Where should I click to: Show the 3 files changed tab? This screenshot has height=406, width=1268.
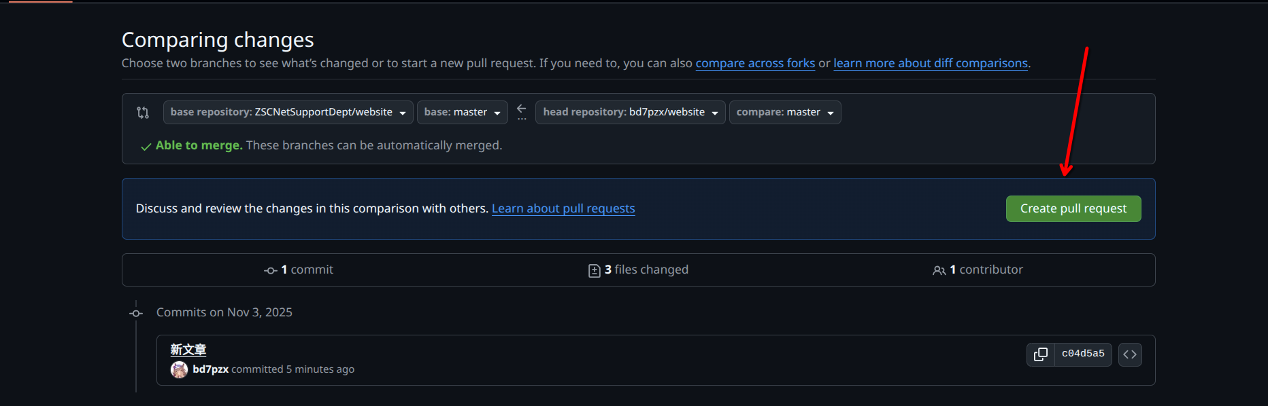[638, 270]
